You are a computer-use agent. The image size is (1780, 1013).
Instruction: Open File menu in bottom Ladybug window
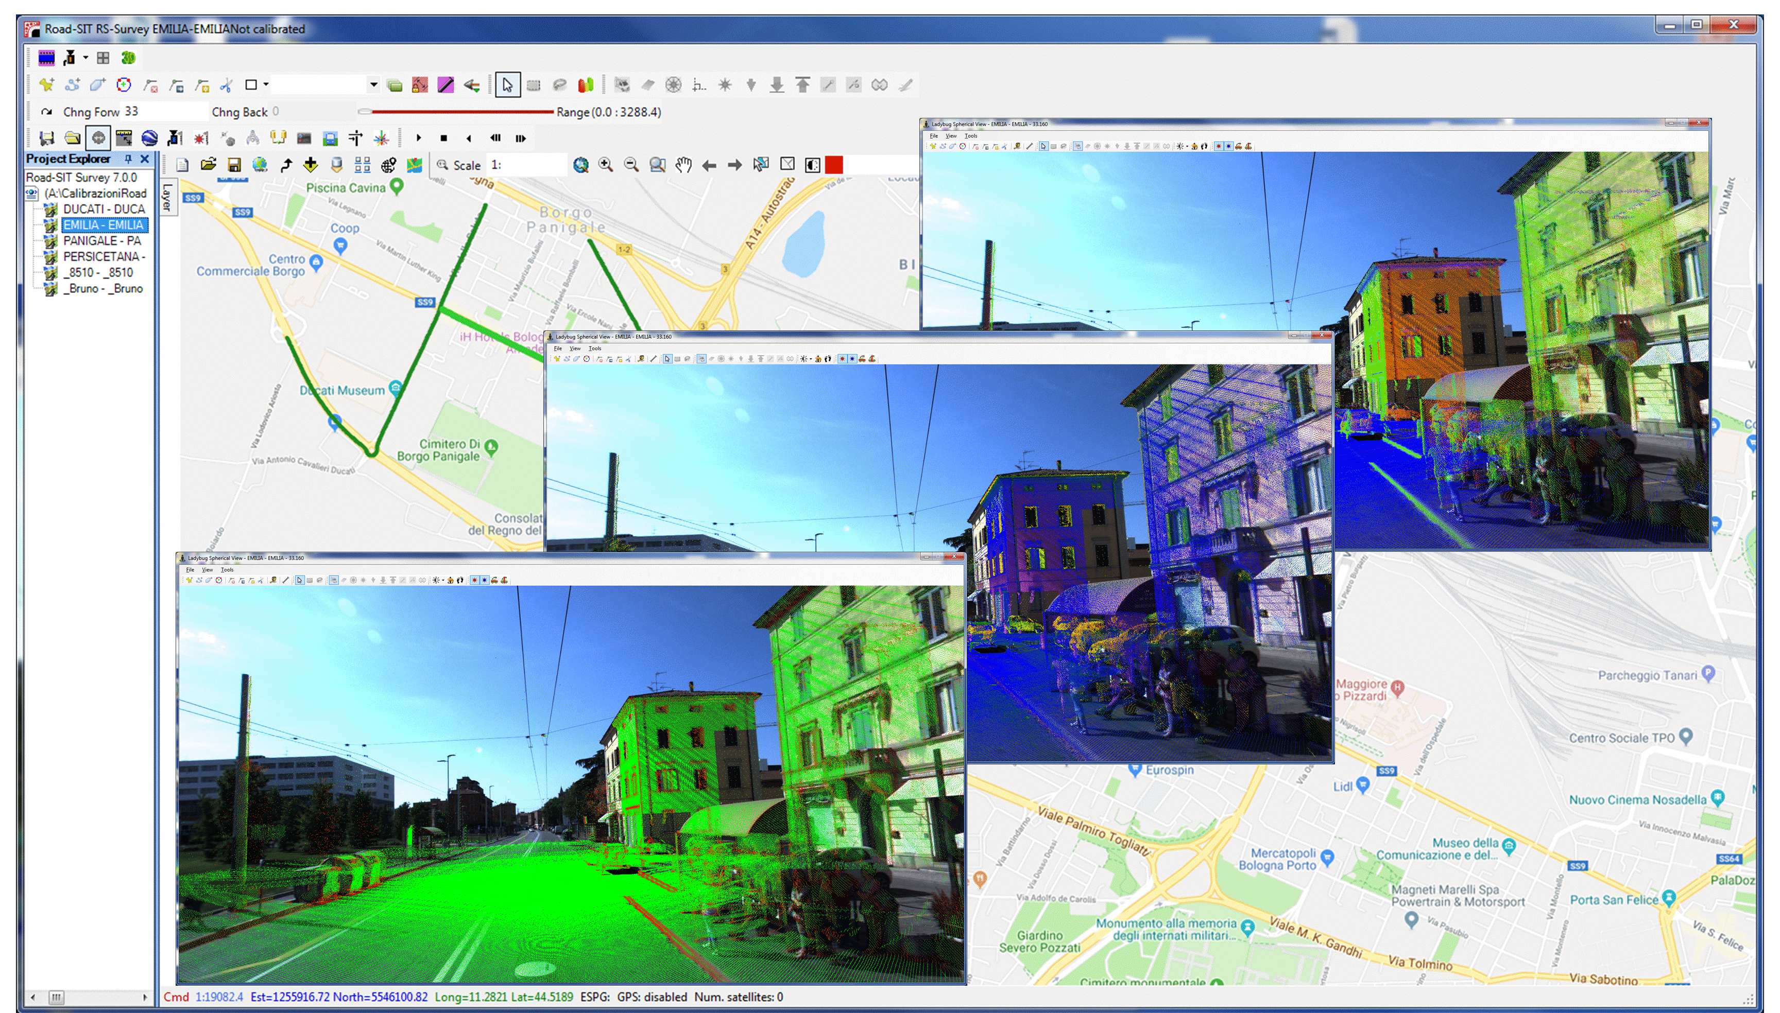[190, 570]
